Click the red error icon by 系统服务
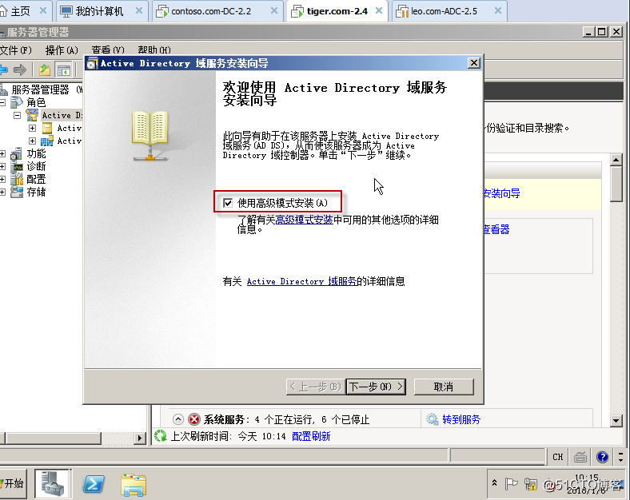630x500 pixels. click(194, 419)
